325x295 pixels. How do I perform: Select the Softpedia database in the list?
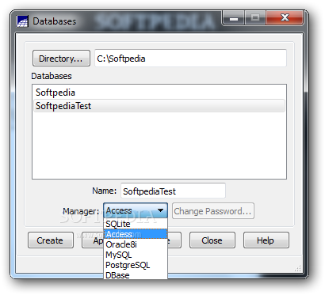(x=159, y=93)
